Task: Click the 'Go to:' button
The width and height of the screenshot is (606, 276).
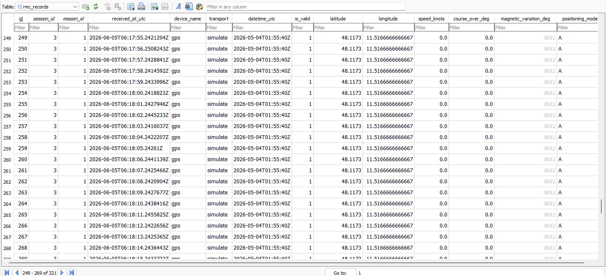Action: click(340, 273)
